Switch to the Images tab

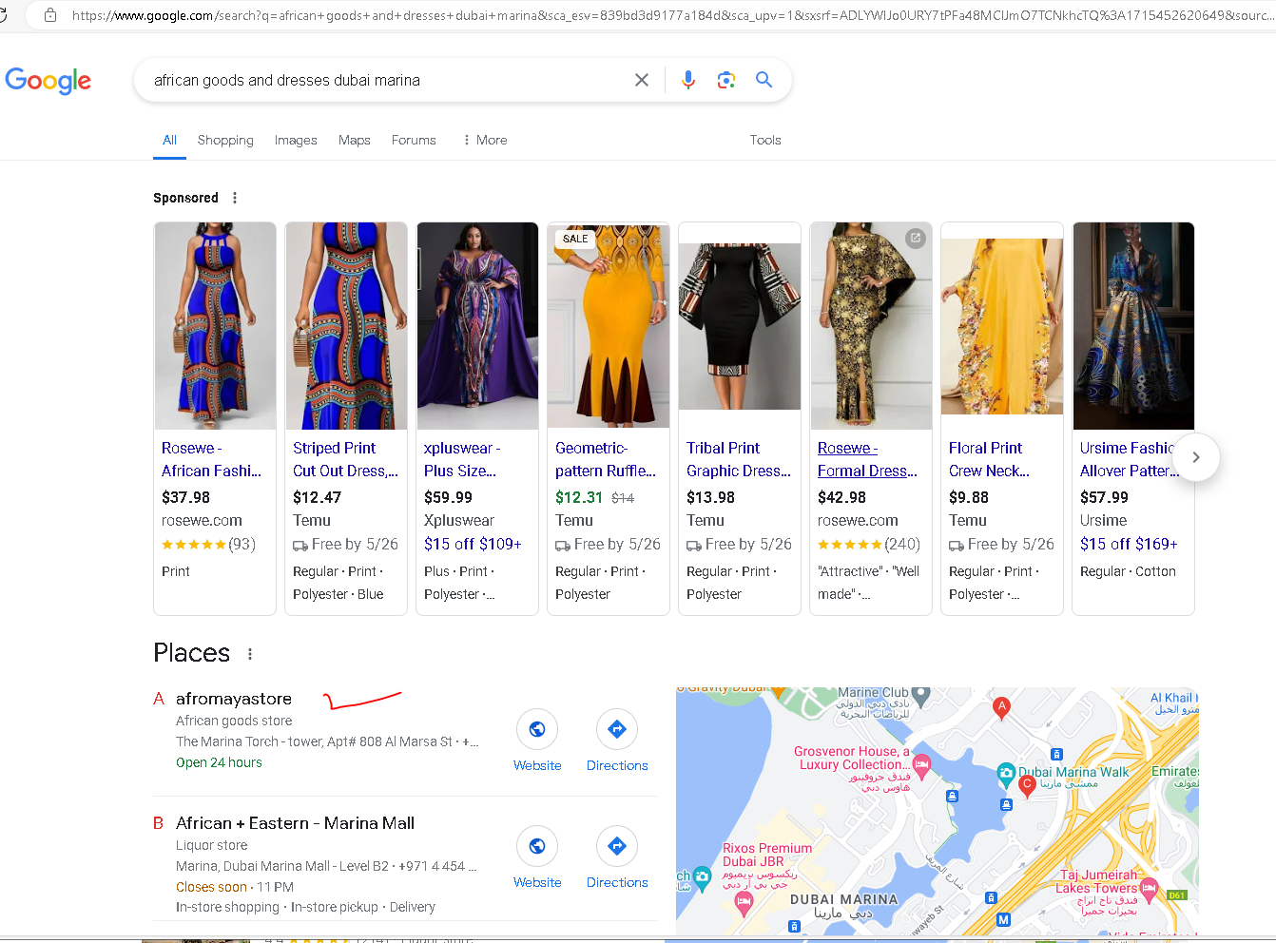(x=296, y=140)
